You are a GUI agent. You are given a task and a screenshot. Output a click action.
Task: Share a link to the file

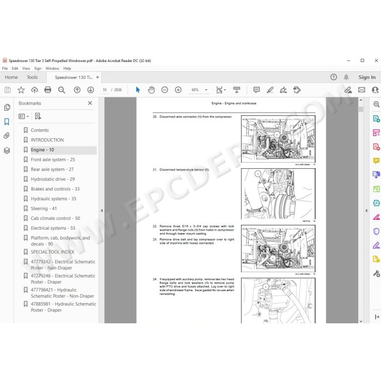point(348,90)
